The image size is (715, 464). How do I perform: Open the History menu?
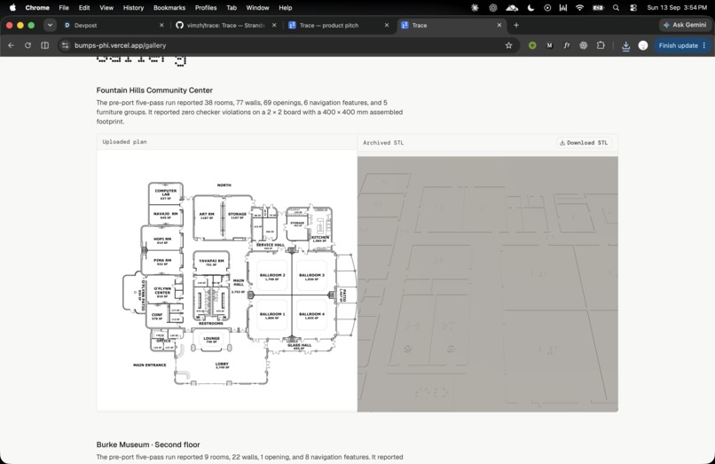[133, 8]
